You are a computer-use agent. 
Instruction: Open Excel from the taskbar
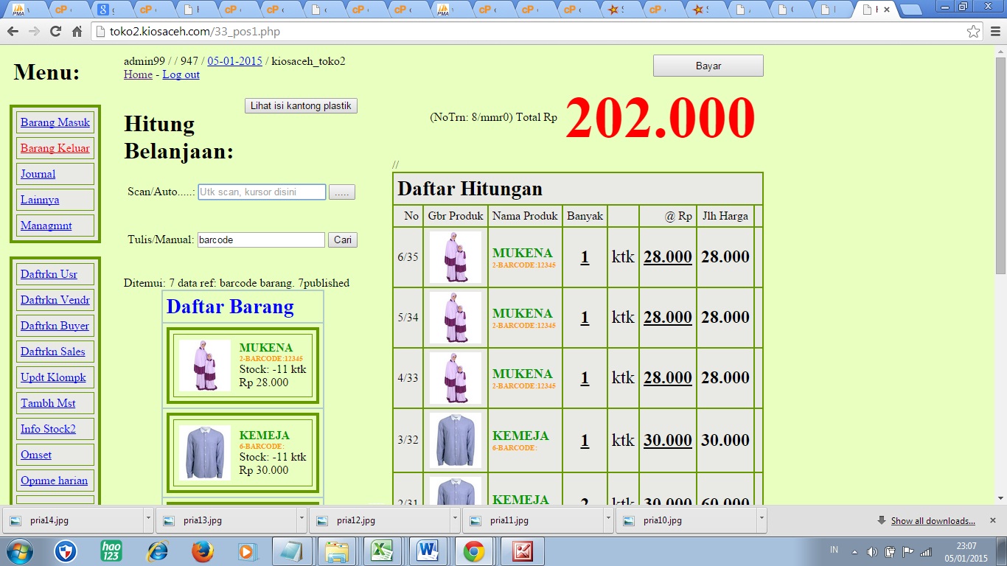click(381, 551)
